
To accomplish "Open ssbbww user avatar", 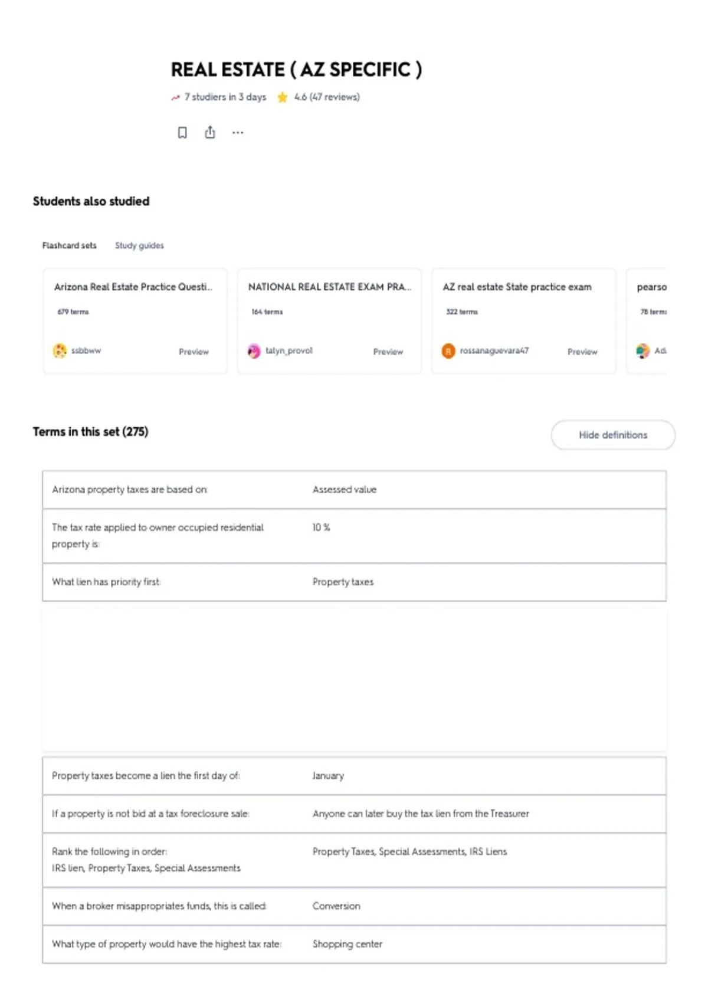I will [x=60, y=350].
